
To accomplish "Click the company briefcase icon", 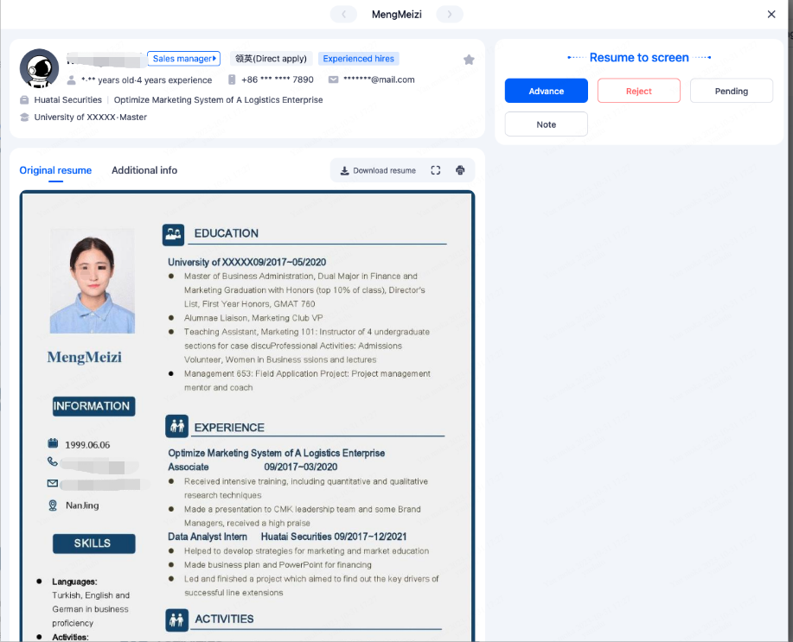I will point(24,100).
